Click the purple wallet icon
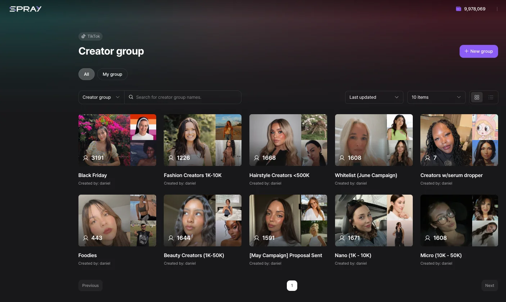 [458, 9]
